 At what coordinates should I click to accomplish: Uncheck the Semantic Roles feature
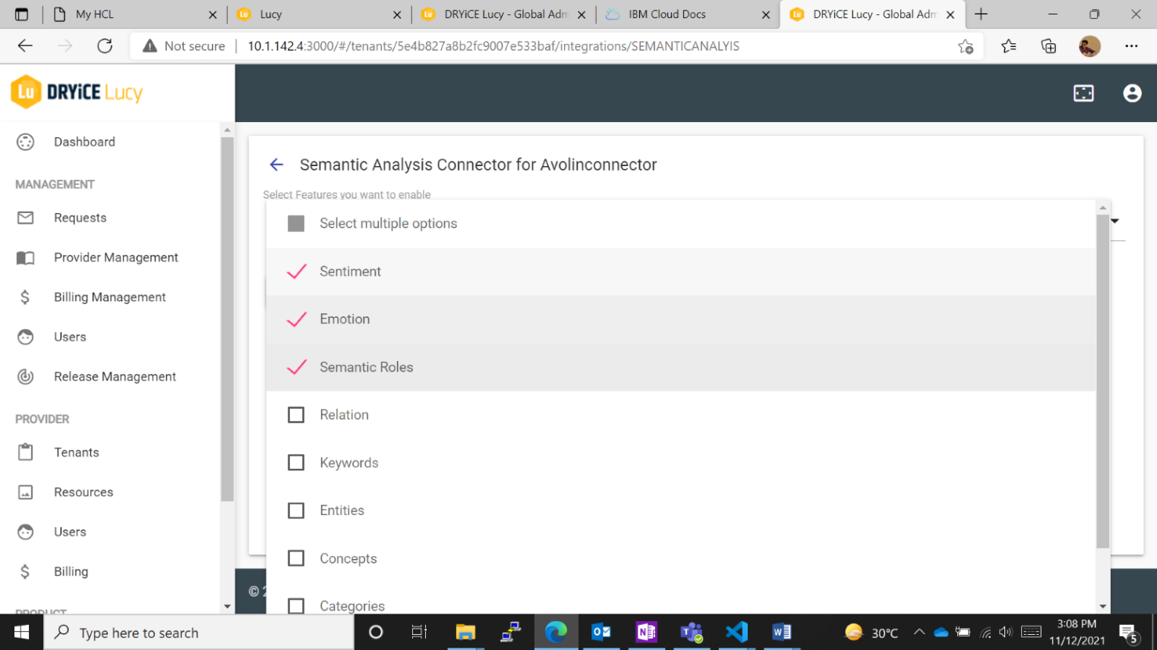296,367
